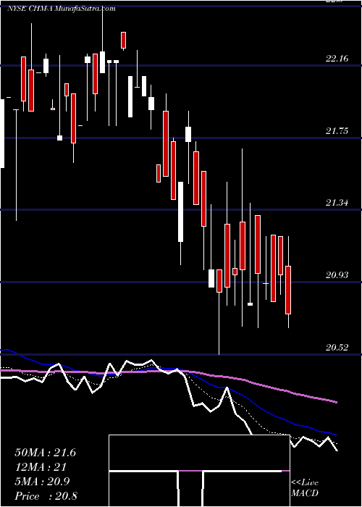Image resolution: width=362 pixels, height=507 pixels.
Task: Click the blue 12MA line's right end
Action: click(336, 435)
